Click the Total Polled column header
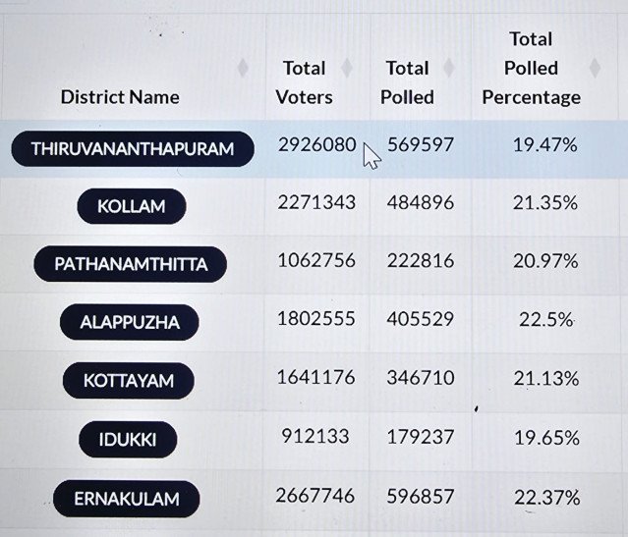 pyautogui.click(x=407, y=82)
